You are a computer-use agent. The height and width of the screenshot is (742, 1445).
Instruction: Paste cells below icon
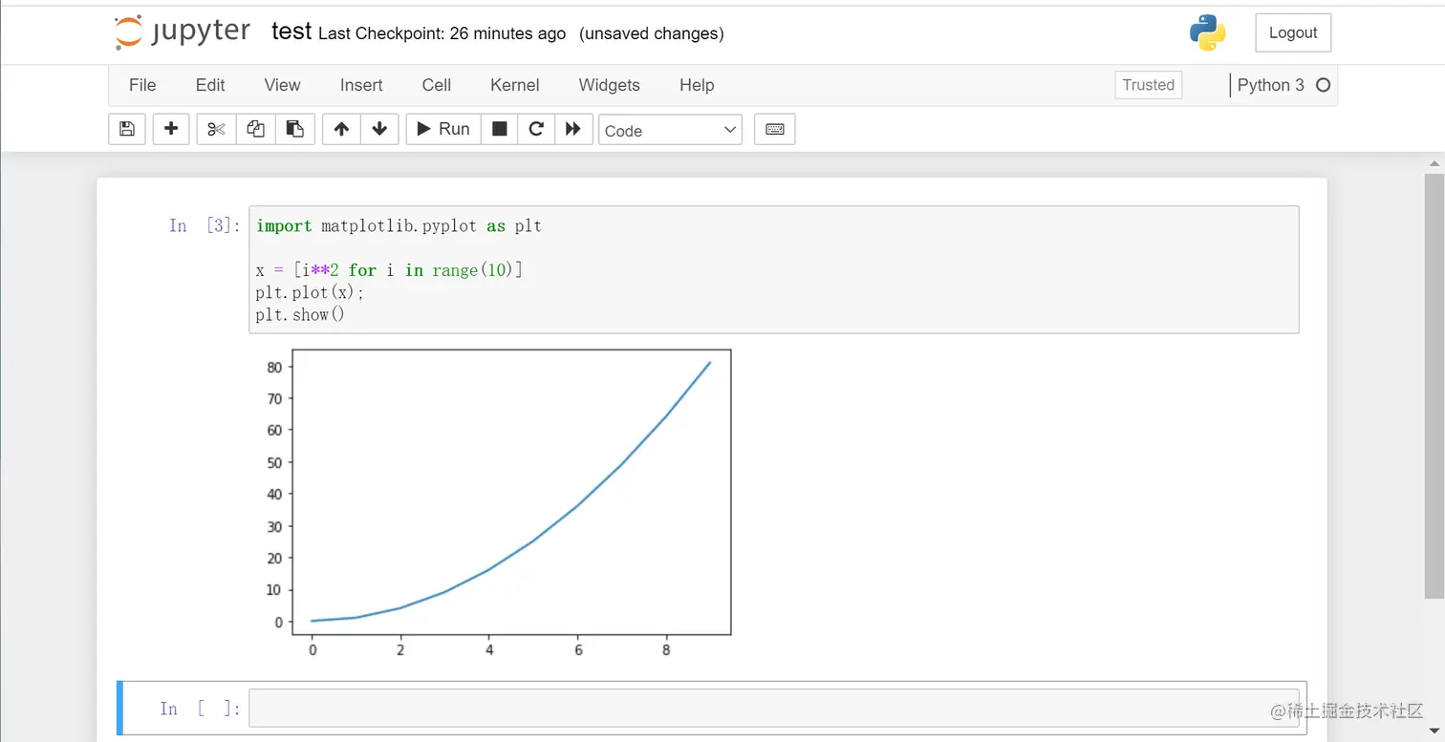click(x=295, y=129)
